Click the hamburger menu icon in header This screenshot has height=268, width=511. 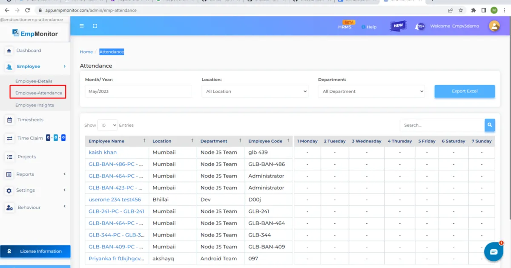[x=82, y=26]
